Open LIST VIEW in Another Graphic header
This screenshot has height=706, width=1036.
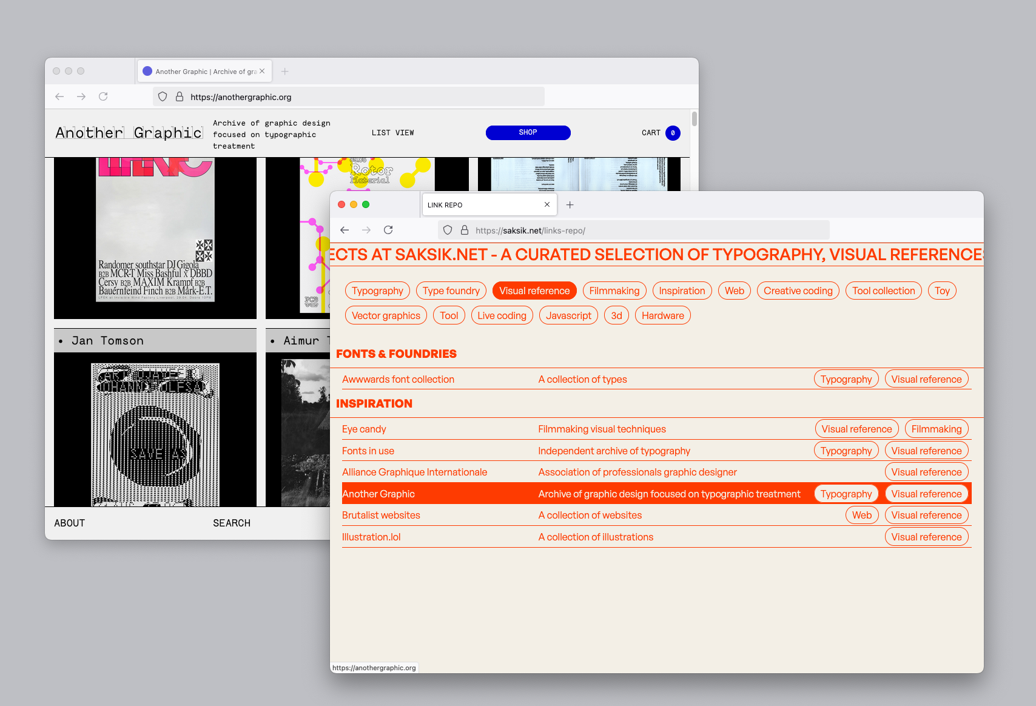pyautogui.click(x=392, y=133)
